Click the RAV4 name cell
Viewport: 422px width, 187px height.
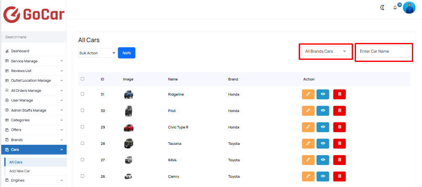(172, 160)
